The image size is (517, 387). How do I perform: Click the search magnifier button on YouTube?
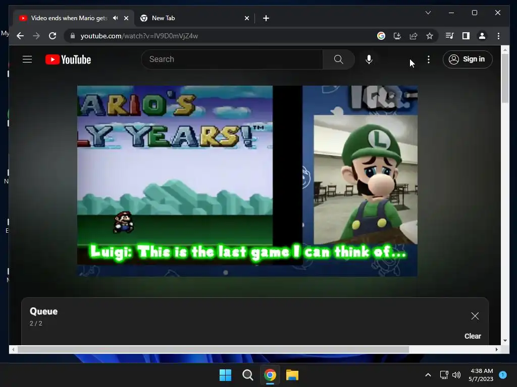coord(339,59)
